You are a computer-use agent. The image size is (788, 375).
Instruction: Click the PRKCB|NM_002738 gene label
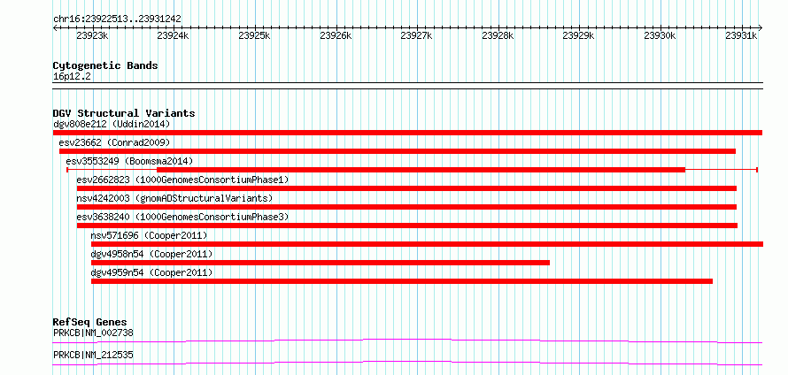pyautogui.click(x=93, y=333)
